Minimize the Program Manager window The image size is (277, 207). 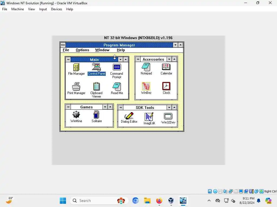tap(175, 45)
